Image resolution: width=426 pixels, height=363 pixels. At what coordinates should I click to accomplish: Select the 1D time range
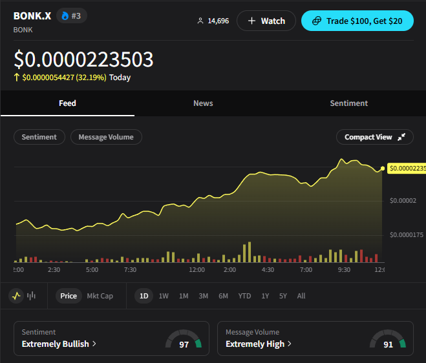click(x=144, y=296)
